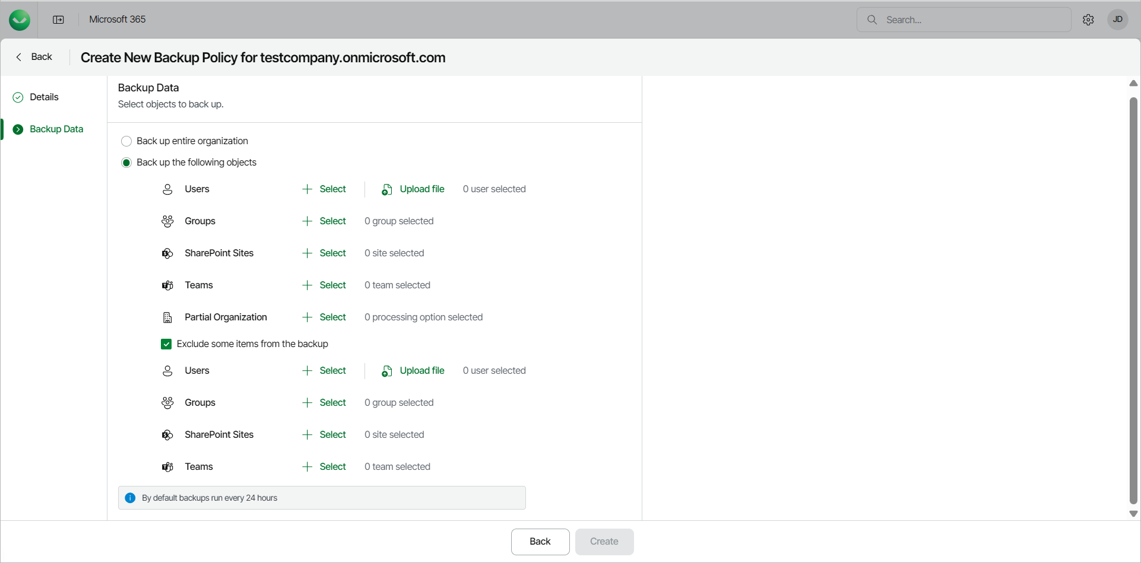Click the blue info icon about default backups
Viewport: 1141px width, 563px height.
[x=131, y=498]
